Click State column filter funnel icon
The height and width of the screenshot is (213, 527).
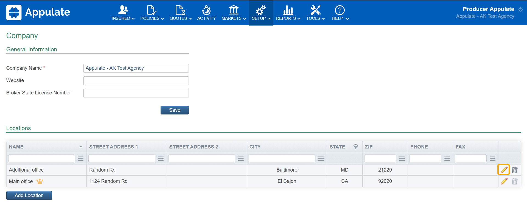point(355,147)
